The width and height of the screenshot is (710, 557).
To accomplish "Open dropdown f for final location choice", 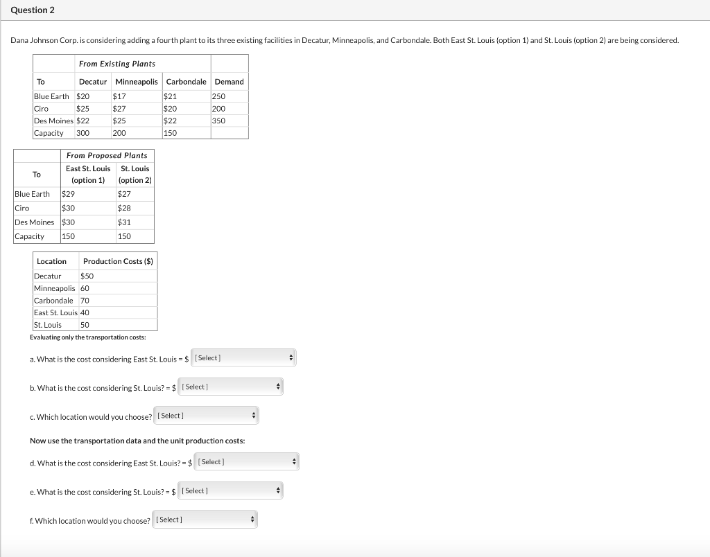I will (x=205, y=520).
